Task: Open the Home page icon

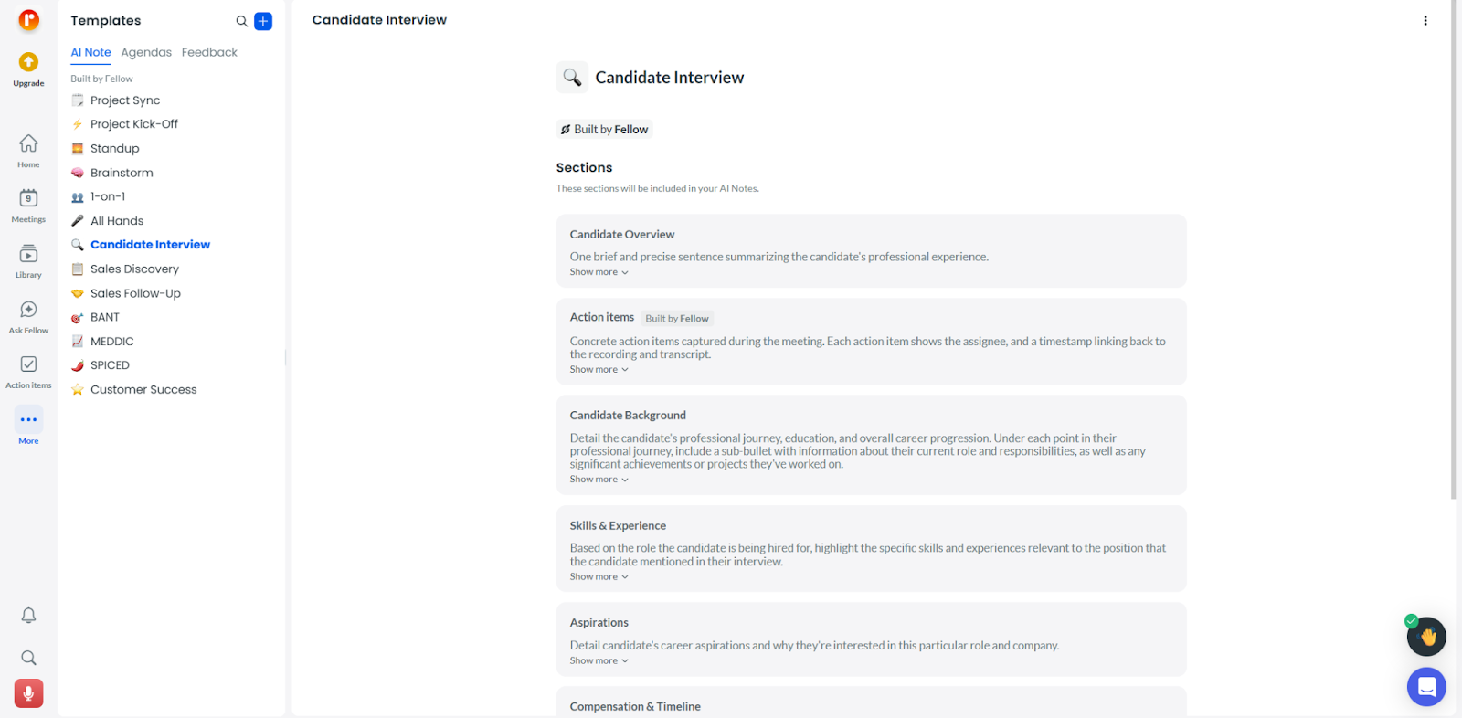Action: [28, 144]
